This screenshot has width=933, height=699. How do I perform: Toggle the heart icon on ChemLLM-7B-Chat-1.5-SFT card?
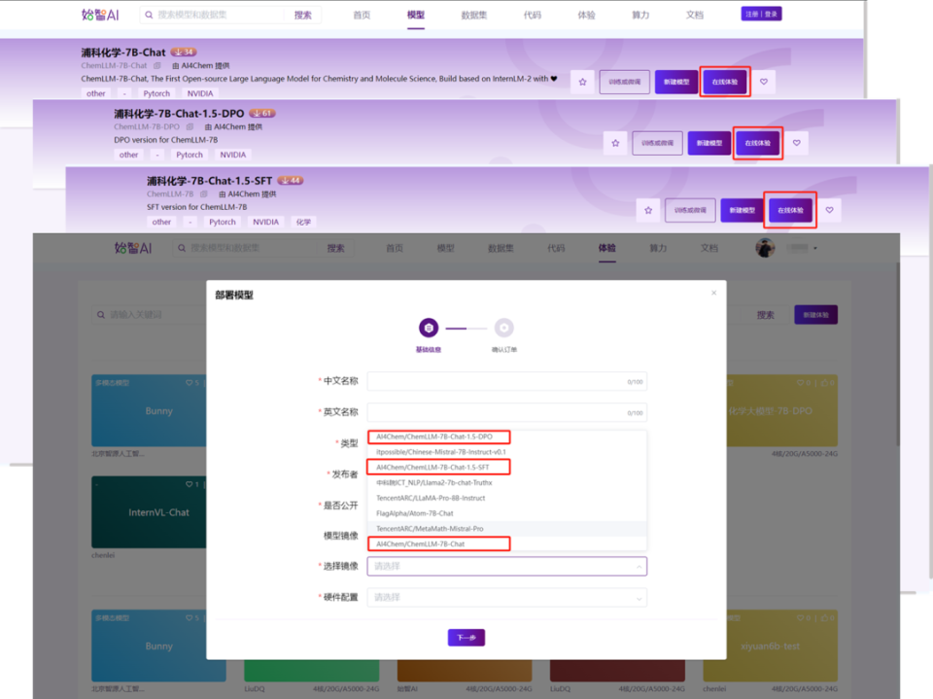[x=828, y=210]
